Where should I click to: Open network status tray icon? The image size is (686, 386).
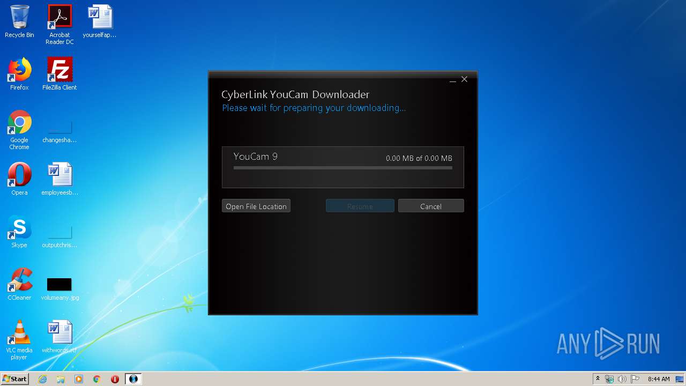click(x=609, y=379)
